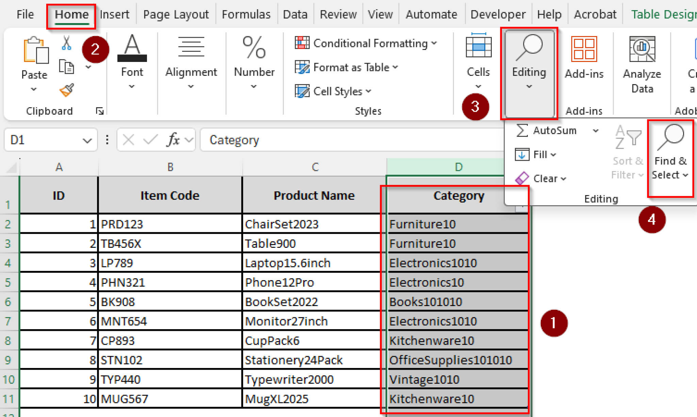Click the Clear eraser icon
Screen dimensions: 697x417
click(521, 178)
